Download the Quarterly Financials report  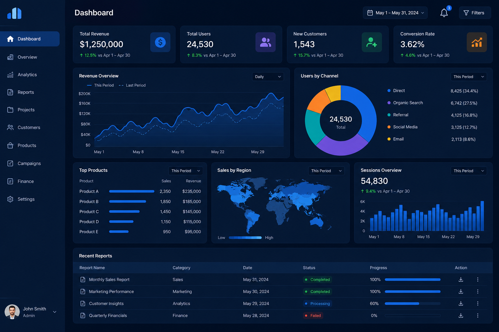(x=461, y=315)
